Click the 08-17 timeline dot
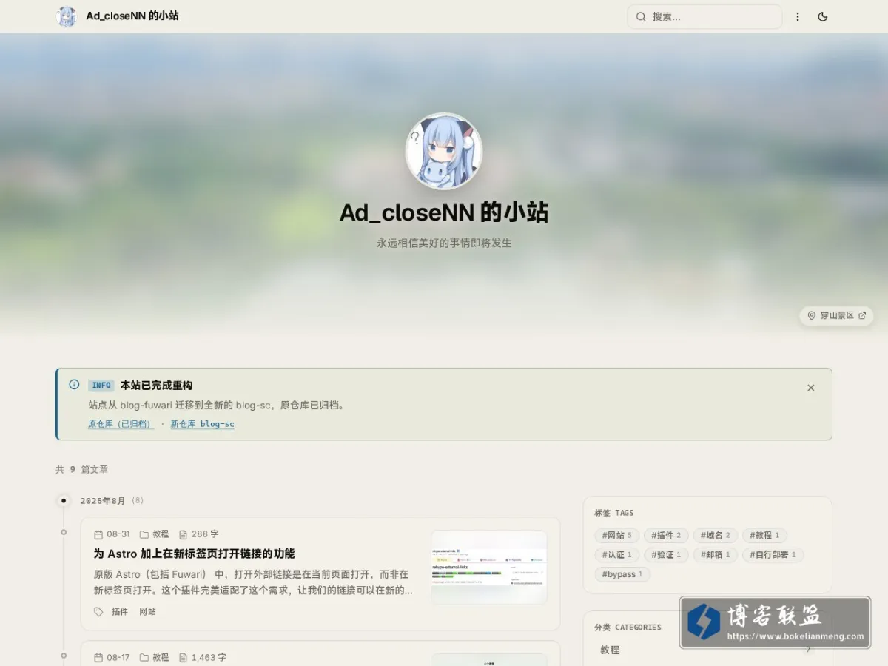Image resolution: width=888 pixels, height=666 pixels. coord(64,655)
